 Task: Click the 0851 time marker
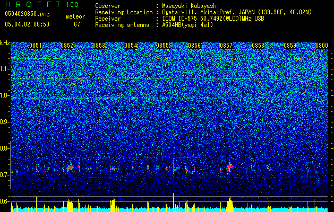point(36,46)
